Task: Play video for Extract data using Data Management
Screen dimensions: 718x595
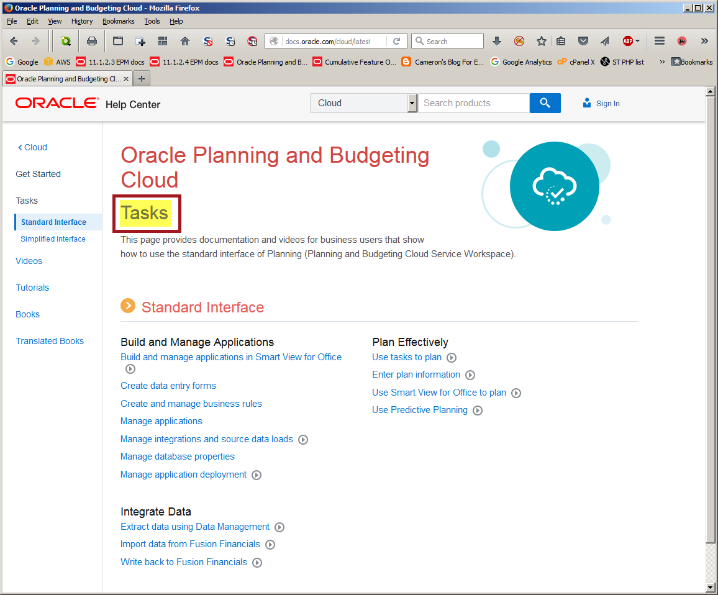Action: tap(279, 527)
